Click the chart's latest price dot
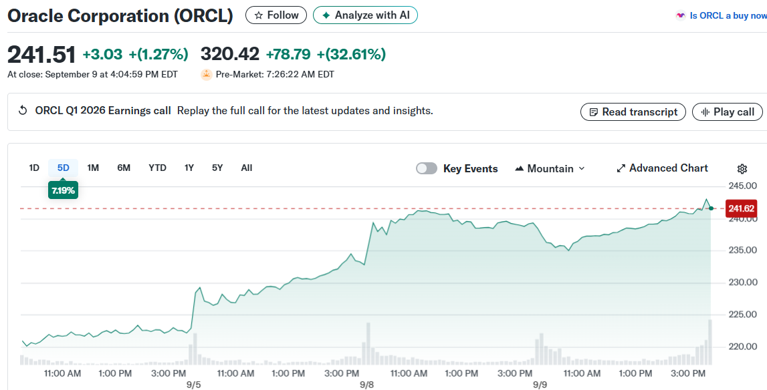 tap(711, 208)
